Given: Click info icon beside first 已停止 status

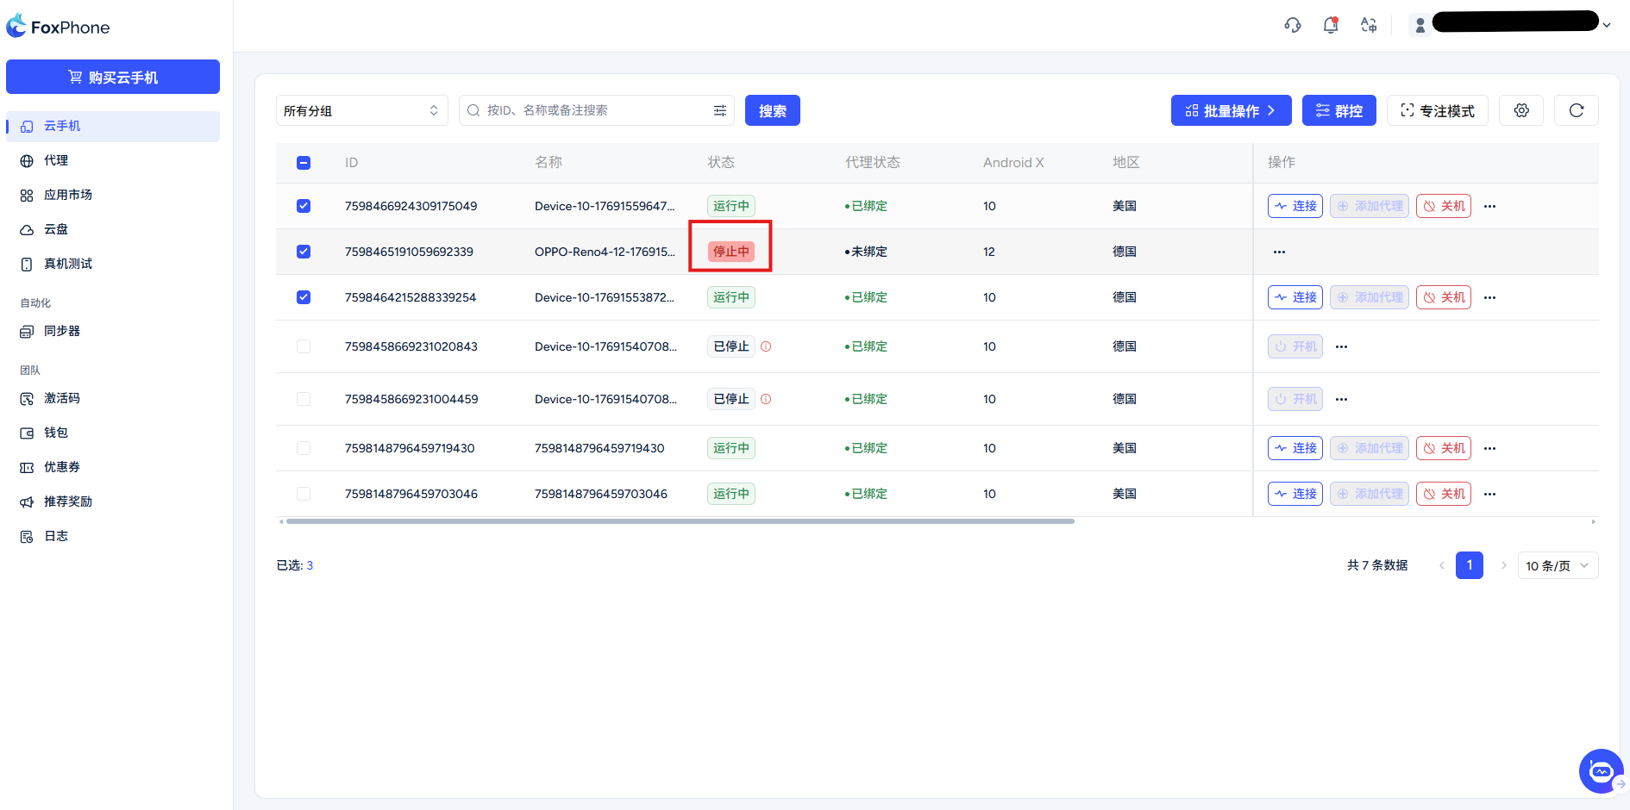Looking at the screenshot, I should (766, 346).
